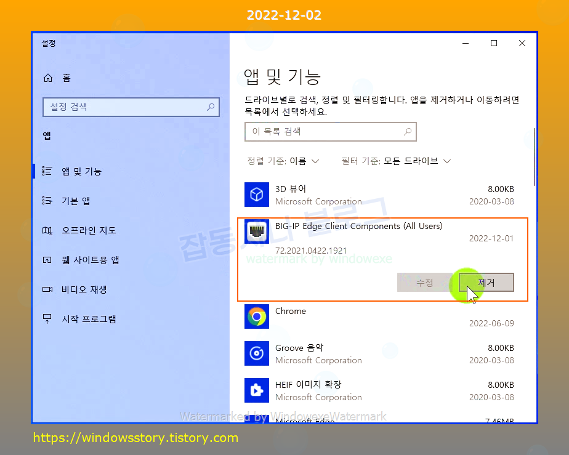The height and width of the screenshot is (455, 569).
Task: Expand the 필터 기준: 모든 드라이브 dropdown
Action: 397,161
